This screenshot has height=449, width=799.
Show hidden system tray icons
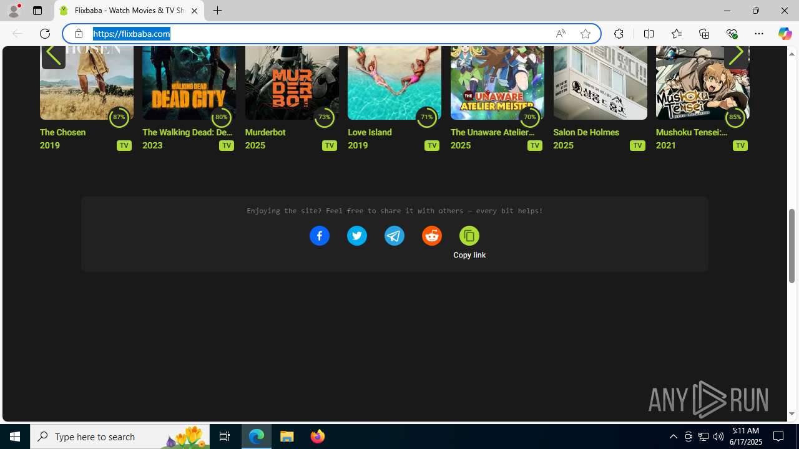[673, 437]
